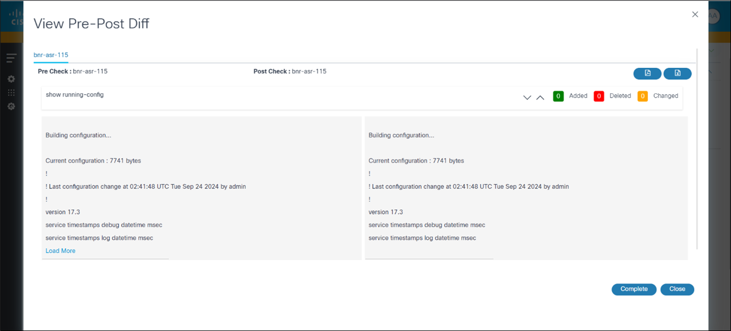Click the show running-config command header
731x331 pixels.
[x=75, y=95]
